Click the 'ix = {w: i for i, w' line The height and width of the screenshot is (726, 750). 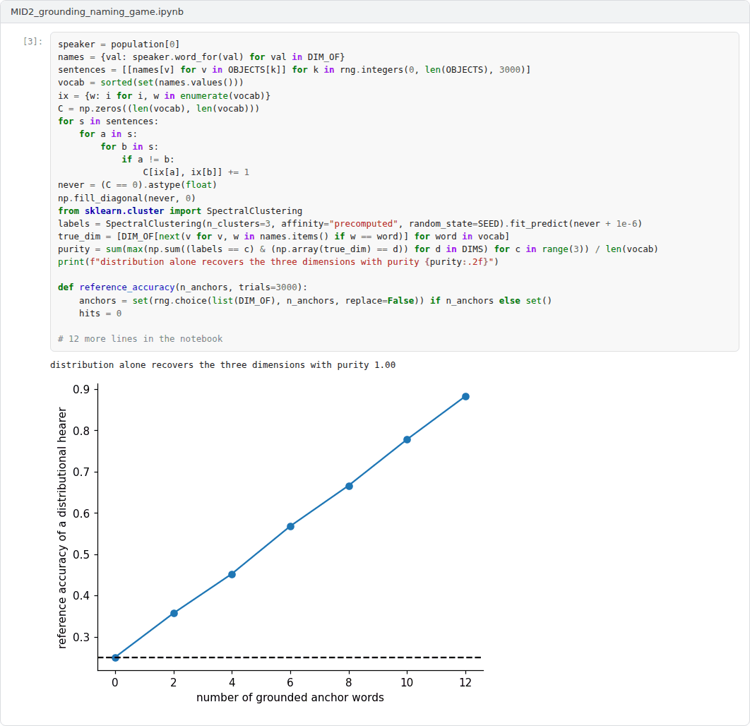tap(164, 95)
